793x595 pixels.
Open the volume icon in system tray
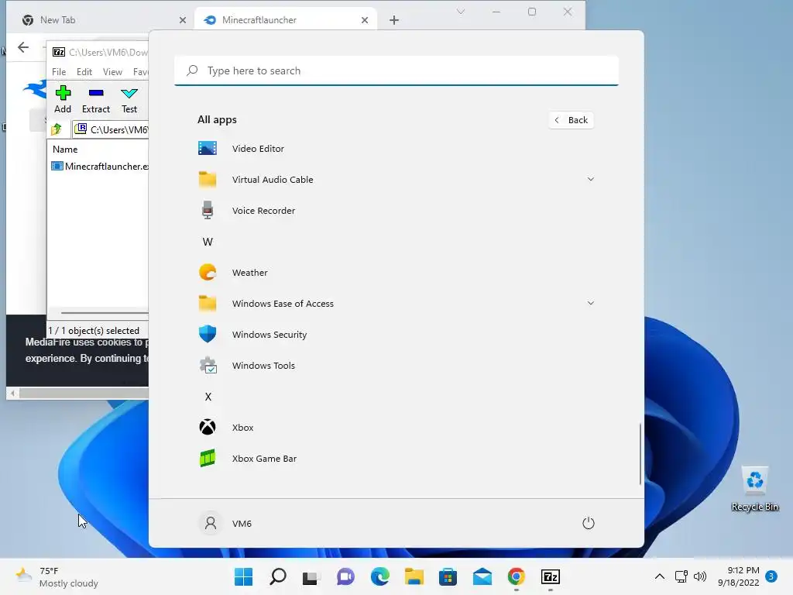[x=700, y=576]
